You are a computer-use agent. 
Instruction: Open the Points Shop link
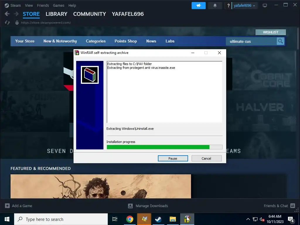click(126, 41)
